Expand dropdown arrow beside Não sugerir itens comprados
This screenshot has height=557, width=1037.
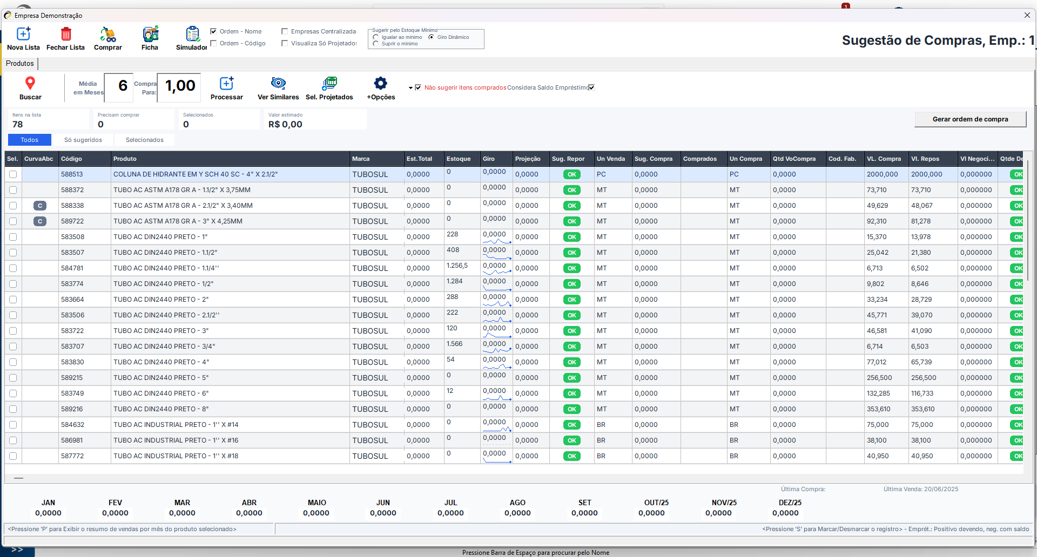point(410,87)
